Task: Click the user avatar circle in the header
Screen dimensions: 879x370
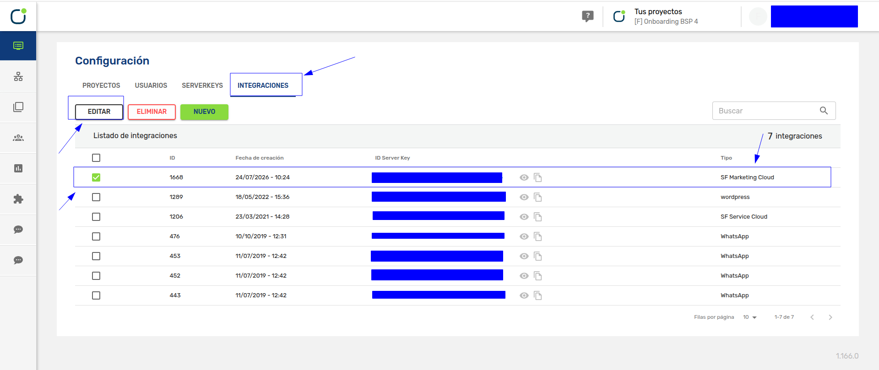Action: click(x=758, y=16)
